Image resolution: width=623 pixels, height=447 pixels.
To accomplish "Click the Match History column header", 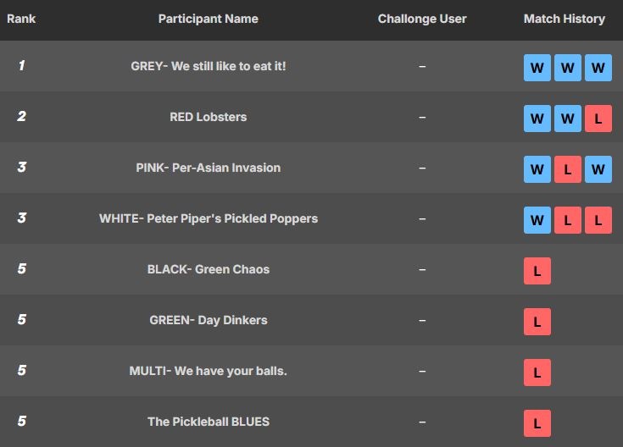I will (565, 19).
